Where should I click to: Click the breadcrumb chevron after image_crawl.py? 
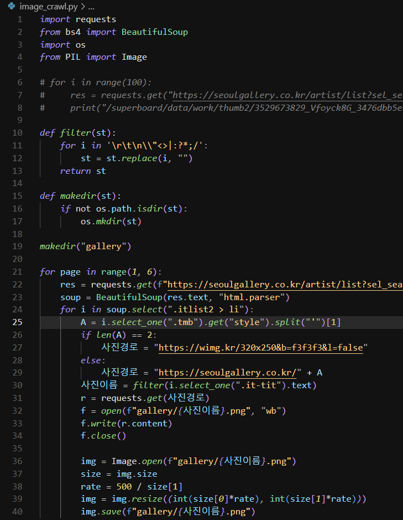(x=82, y=7)
